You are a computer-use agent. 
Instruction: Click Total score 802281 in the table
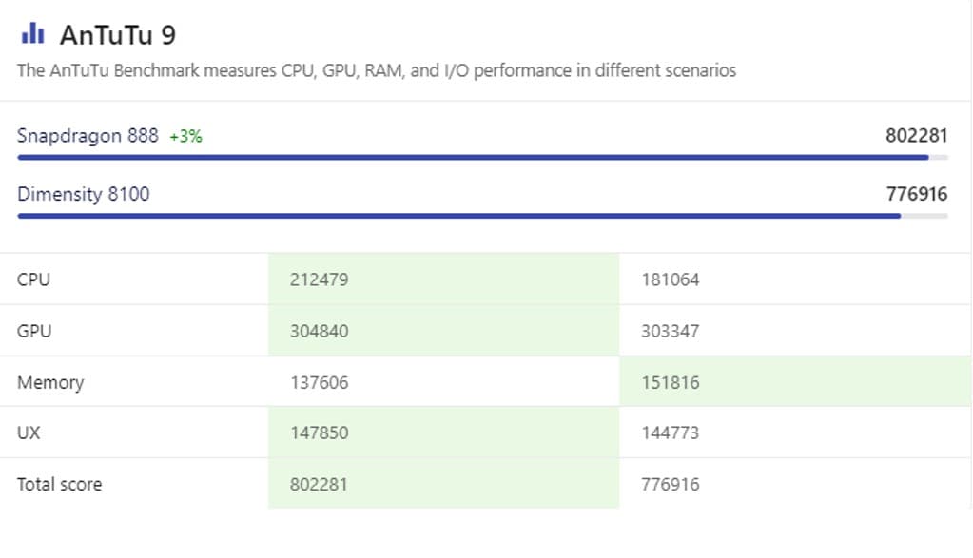(319, 484)
